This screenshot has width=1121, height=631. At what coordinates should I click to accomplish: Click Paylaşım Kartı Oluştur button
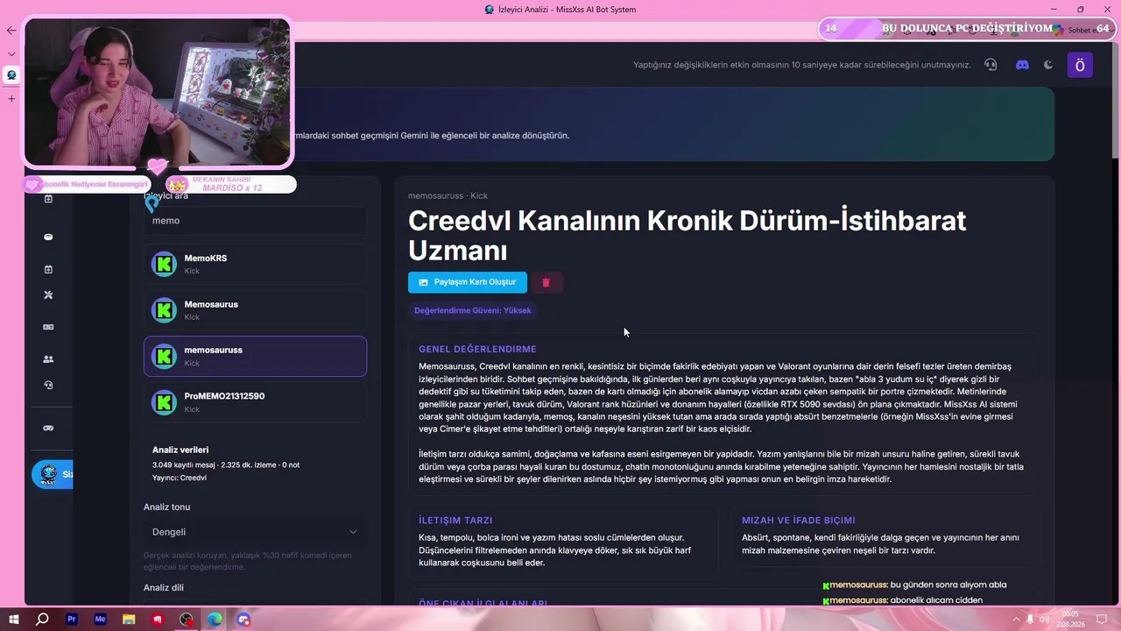(x=468, y=282)
